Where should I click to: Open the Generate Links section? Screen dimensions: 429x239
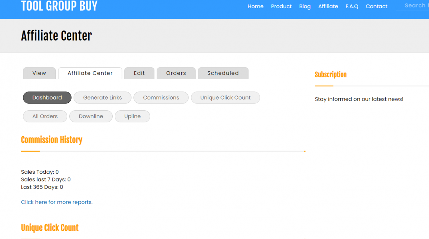tap(102, 98)
